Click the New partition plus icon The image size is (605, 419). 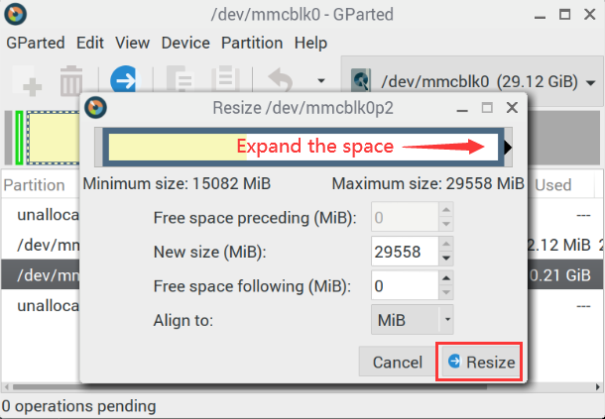(x=28, y=80)
